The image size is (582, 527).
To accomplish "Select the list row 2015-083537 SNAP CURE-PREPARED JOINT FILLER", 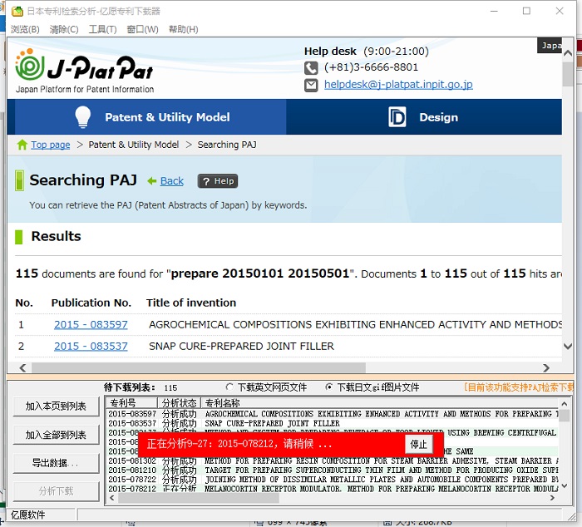I will (333, 423).
